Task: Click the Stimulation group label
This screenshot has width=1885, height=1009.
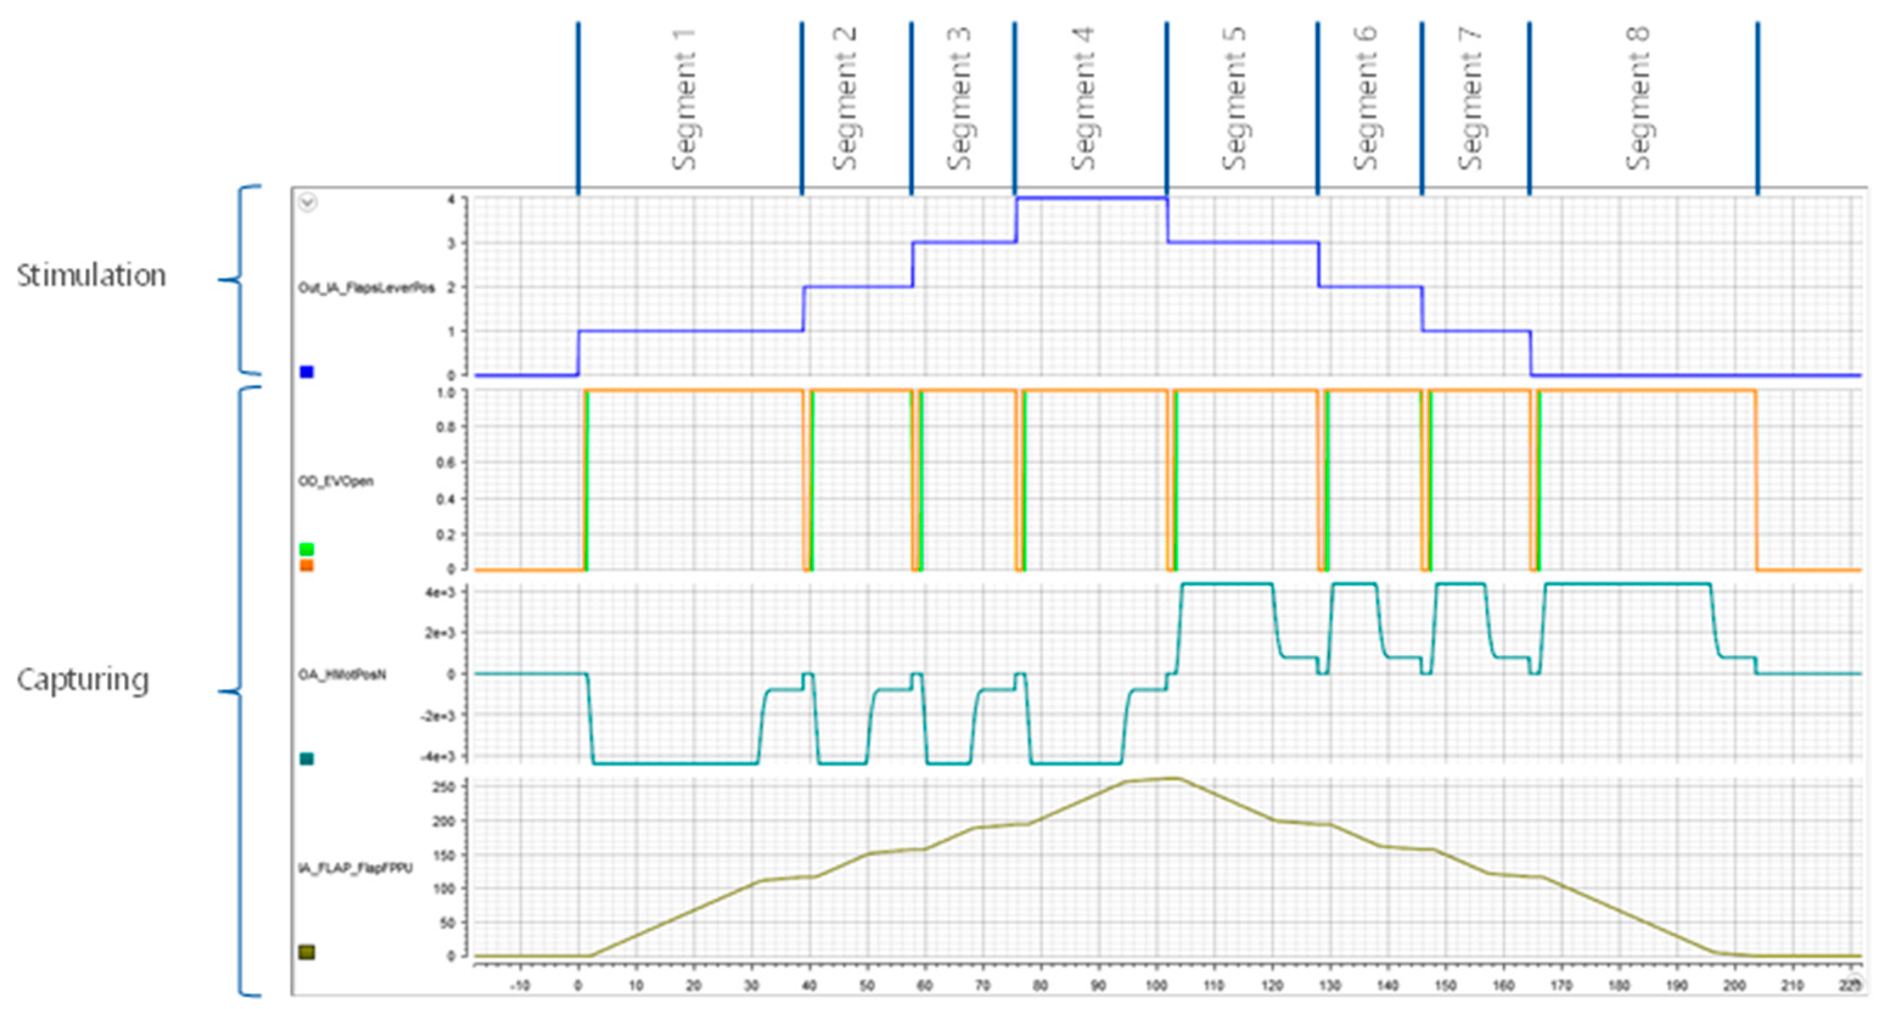Action: (91, 276)
